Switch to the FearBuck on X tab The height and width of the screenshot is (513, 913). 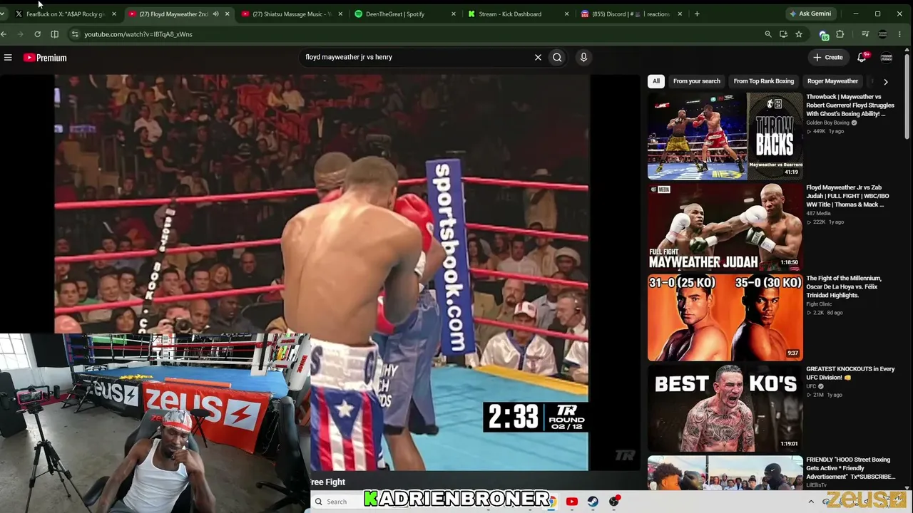coord(66,14)
